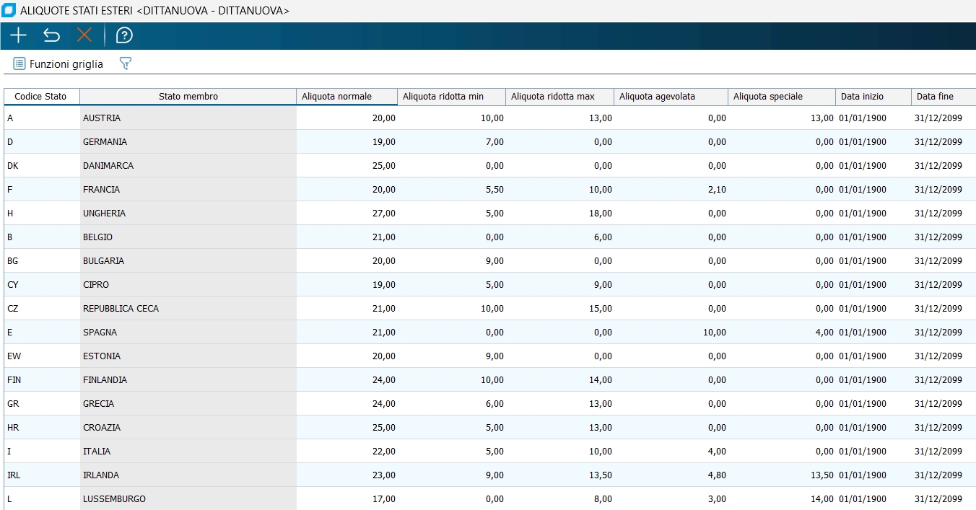
Task: Click the plus icon to add new record
Action: 18,35
